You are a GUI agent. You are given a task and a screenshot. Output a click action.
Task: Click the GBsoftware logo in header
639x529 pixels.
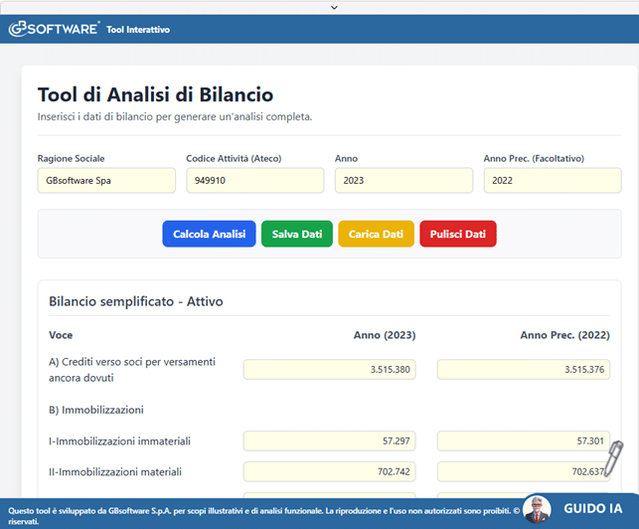coord(54,29)
